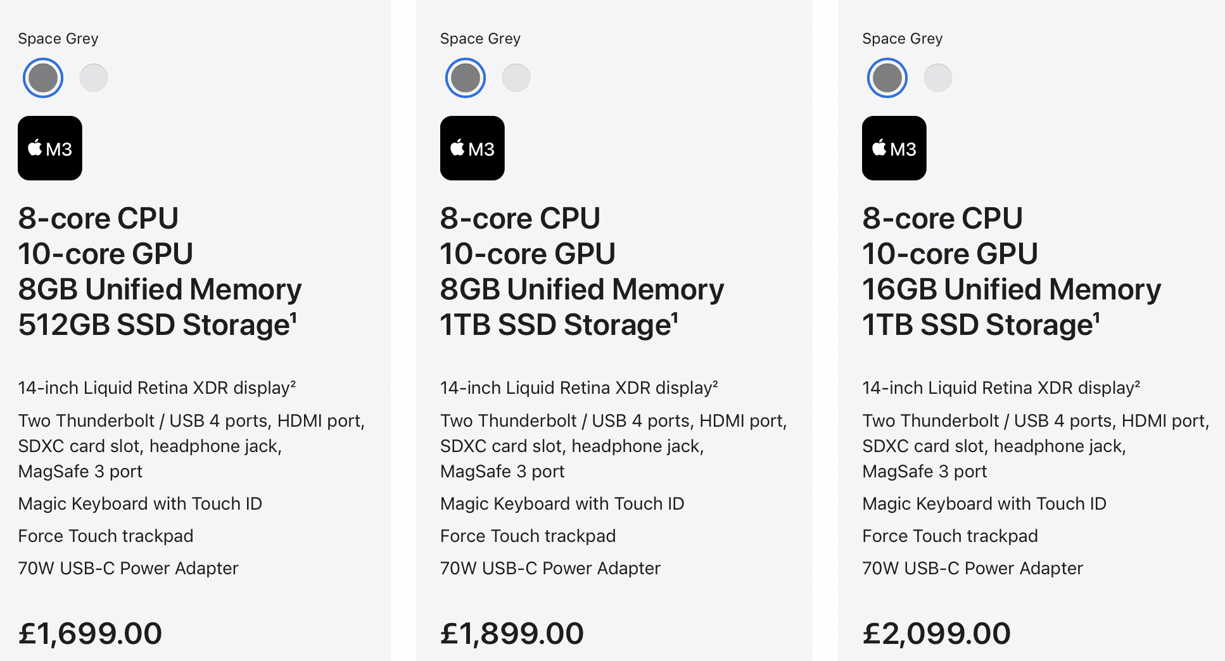Select Silver colour for the 512GB model

tap(94, 78)
